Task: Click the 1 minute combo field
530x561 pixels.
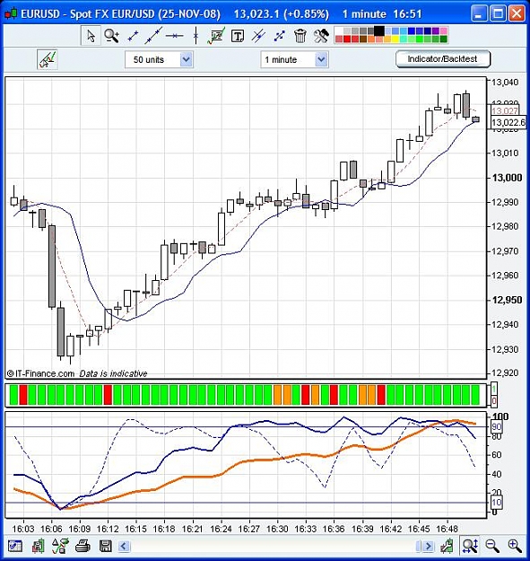Action: pos(294,59)
